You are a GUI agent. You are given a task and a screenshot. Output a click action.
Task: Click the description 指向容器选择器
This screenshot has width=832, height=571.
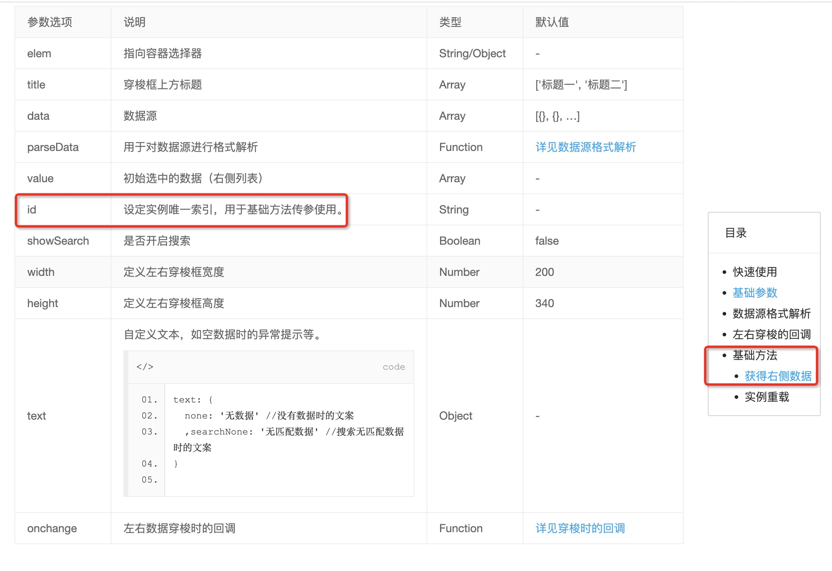pyautogui.click(x=163, y=53)
